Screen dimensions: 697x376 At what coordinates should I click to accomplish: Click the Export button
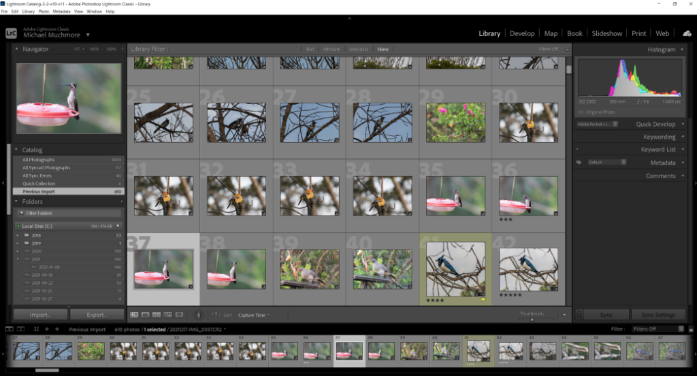pos(97,315)
